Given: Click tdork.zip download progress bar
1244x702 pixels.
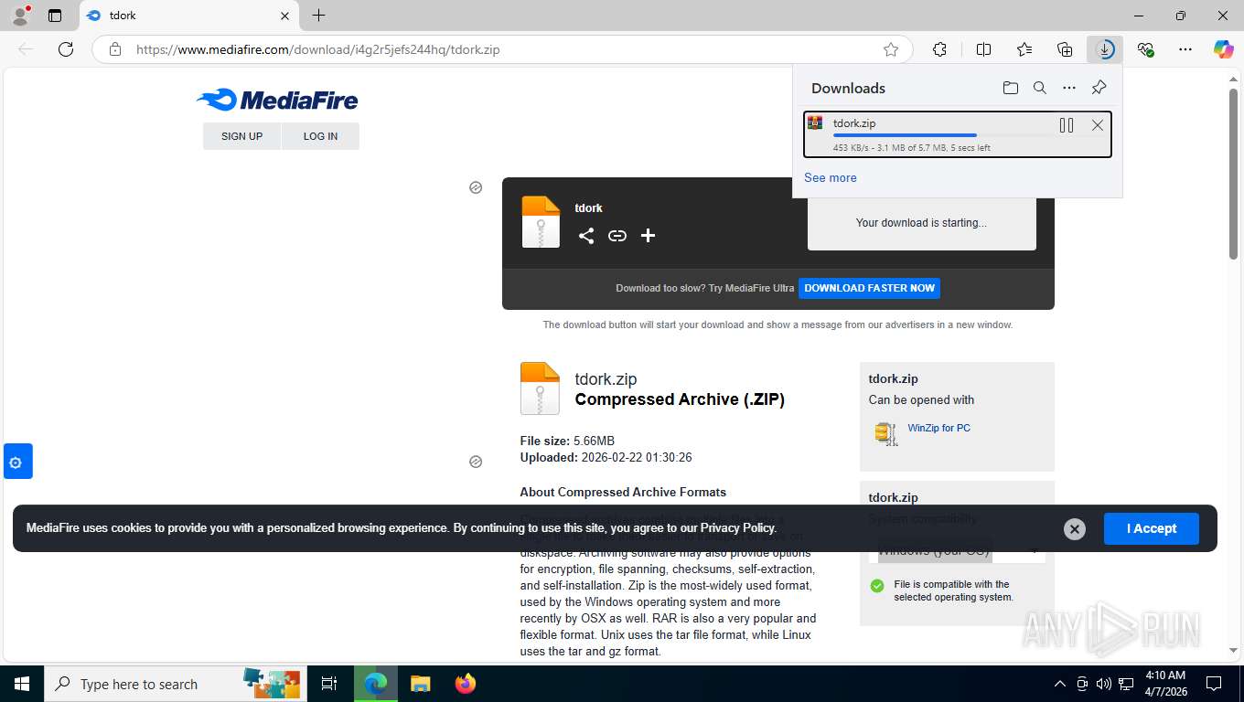Looking at the screenshot, I should (x=943, y=135).
